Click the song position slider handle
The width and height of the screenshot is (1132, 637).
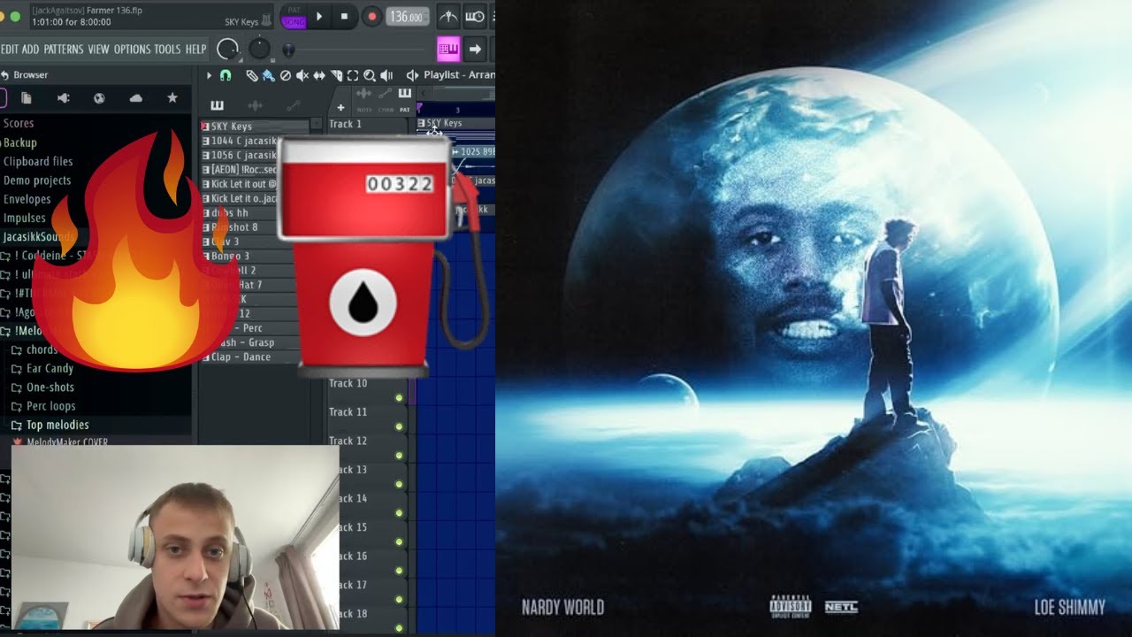coord(288,50)
